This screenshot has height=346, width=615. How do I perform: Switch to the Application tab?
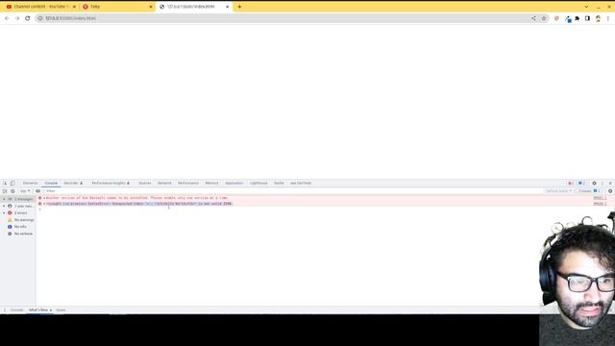tap(234, 184)
